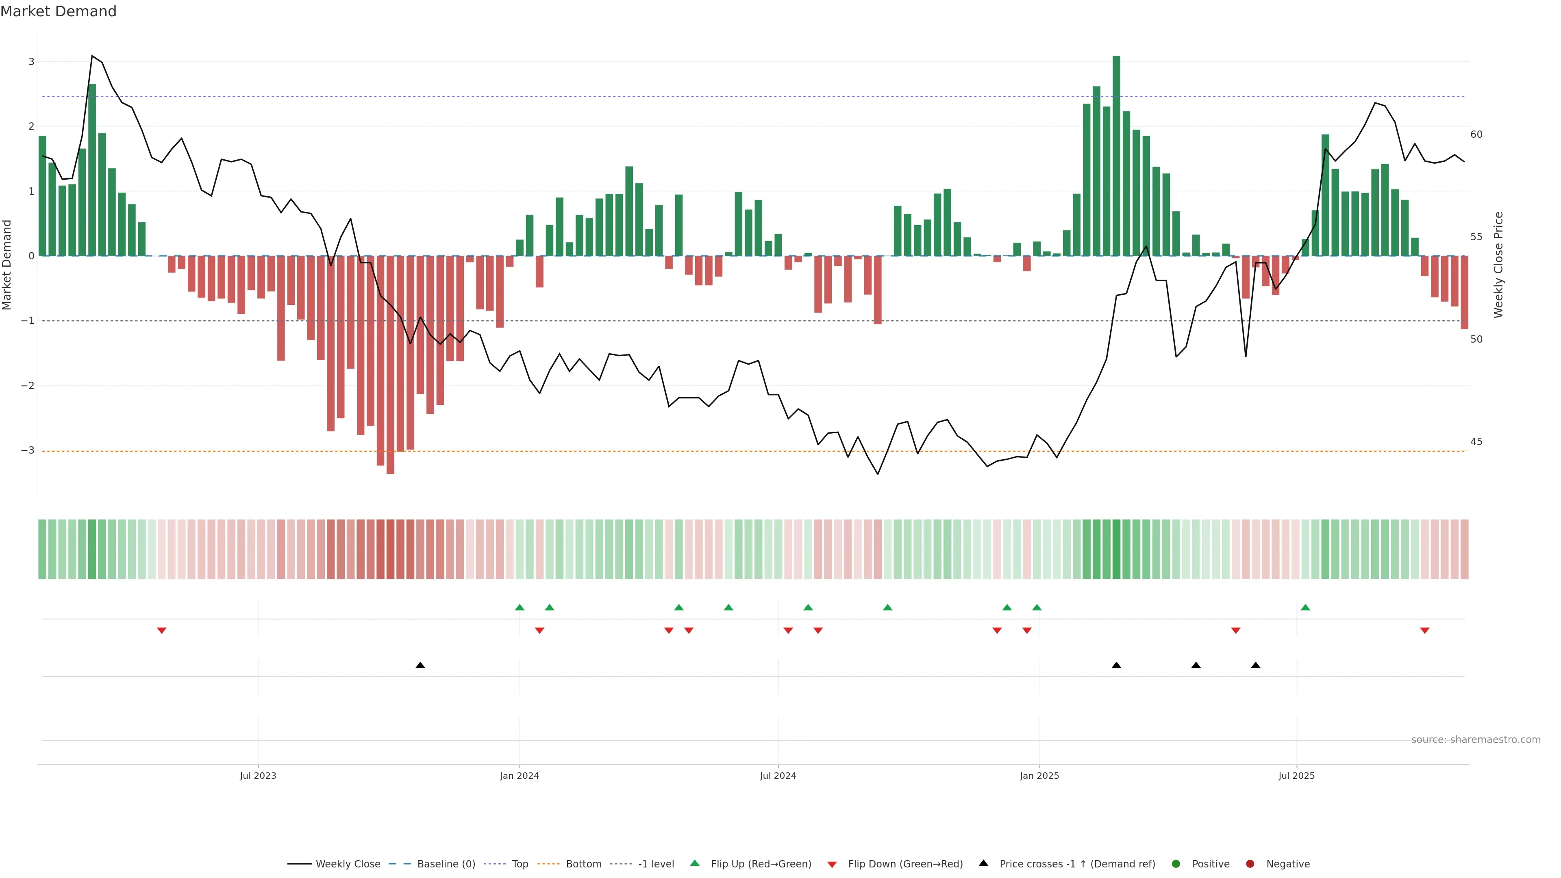Click the Flip Up green triangle legend icon
This screenshot has height=878, width=1561.
pos(694,863)
